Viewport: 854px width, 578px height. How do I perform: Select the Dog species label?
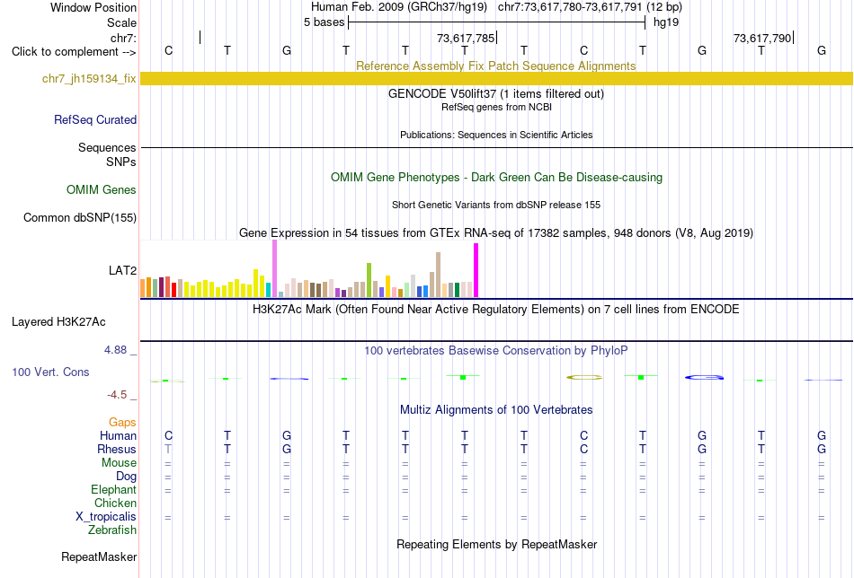tap(127, 477)
